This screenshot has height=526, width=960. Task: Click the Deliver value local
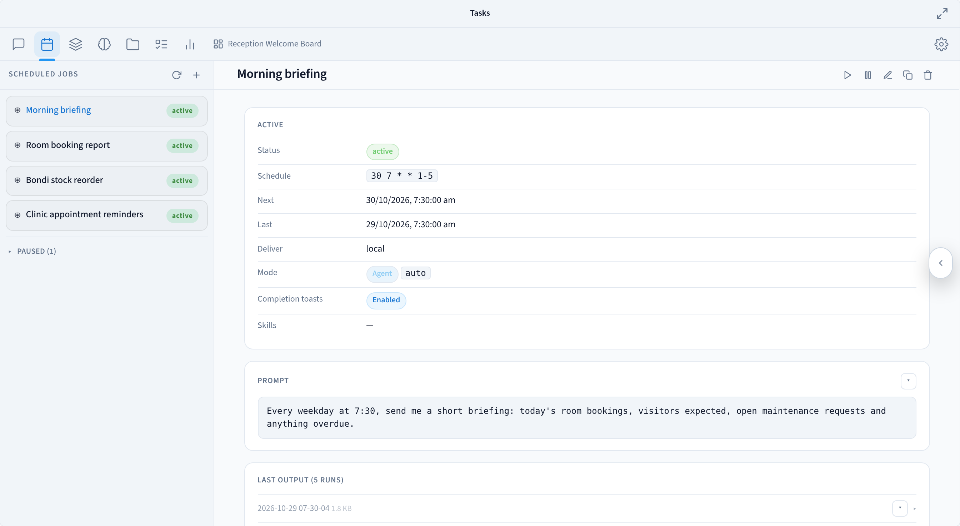[375, 249]
